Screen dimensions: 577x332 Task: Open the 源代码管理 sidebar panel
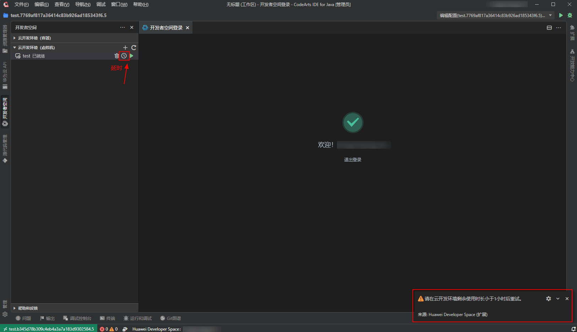tap(5, 149)
